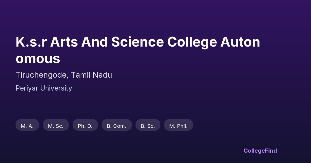Filter by the master of science tag

click(x=56, y=125)
